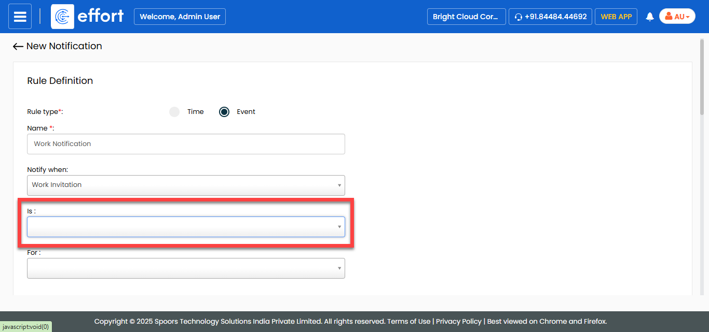709x332 pixels.
Task: Click the Name input field
Action: (186, 144)
